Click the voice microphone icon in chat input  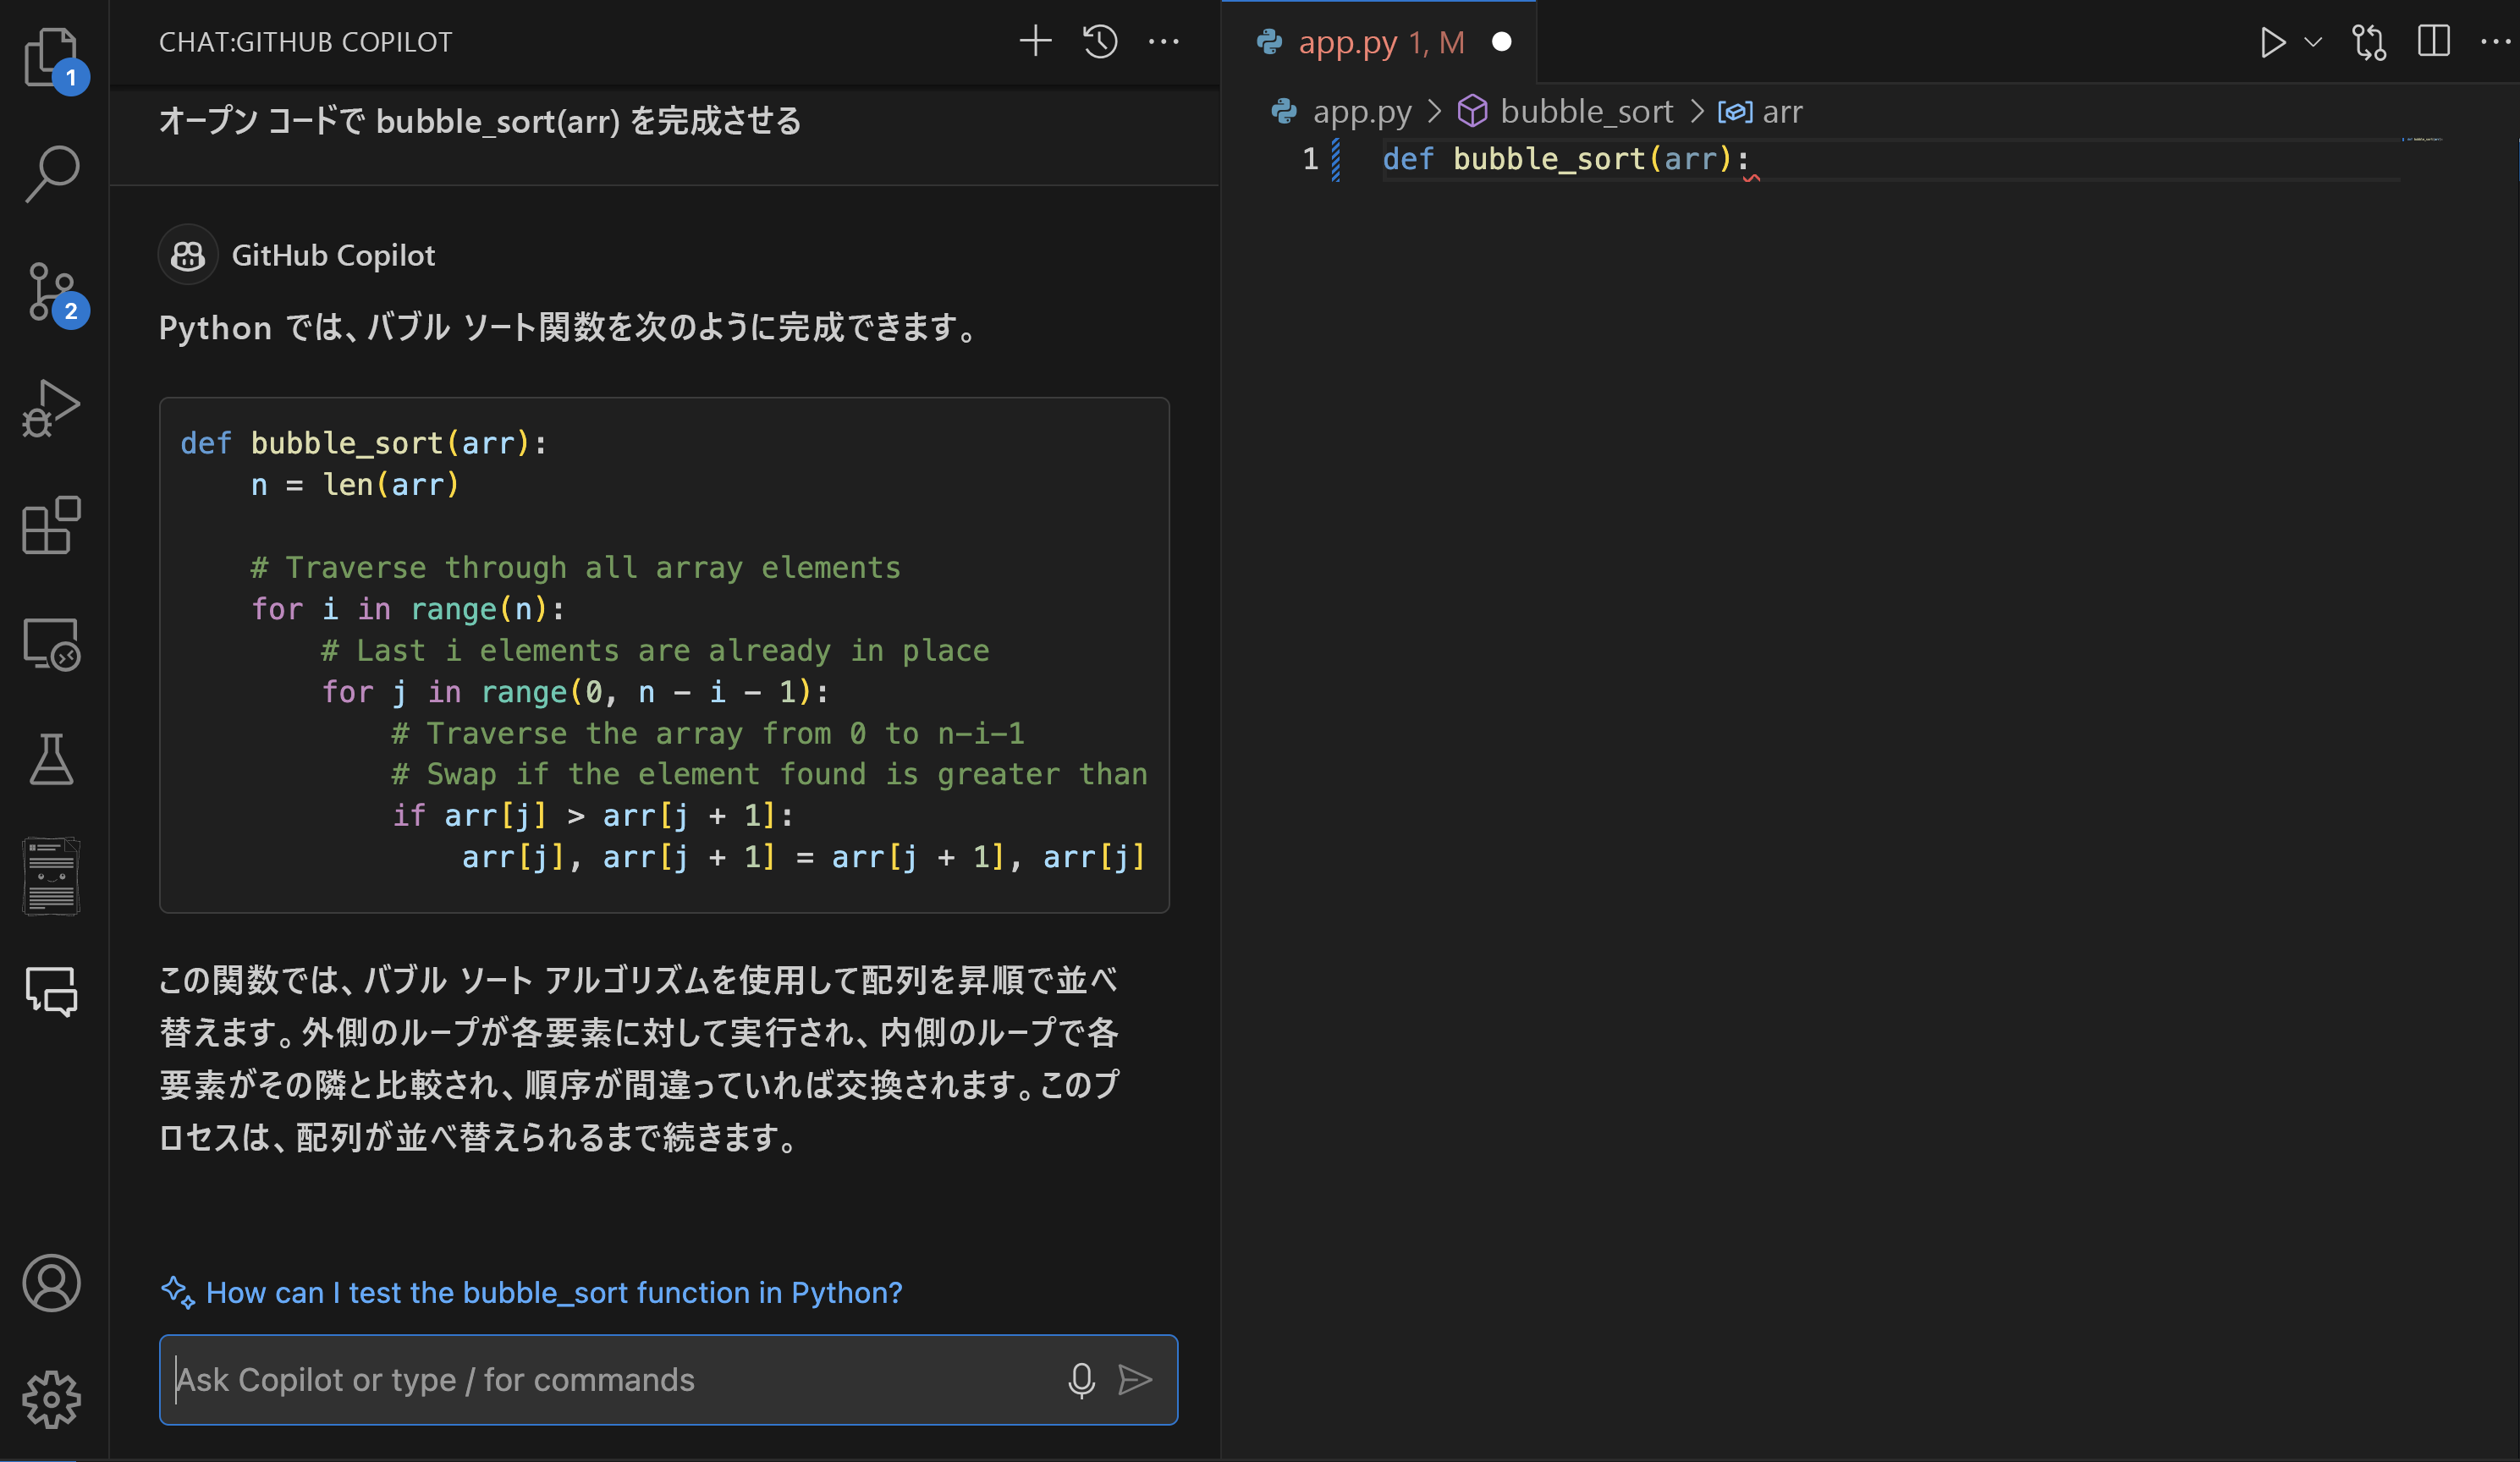(x=1081, y=1380)
